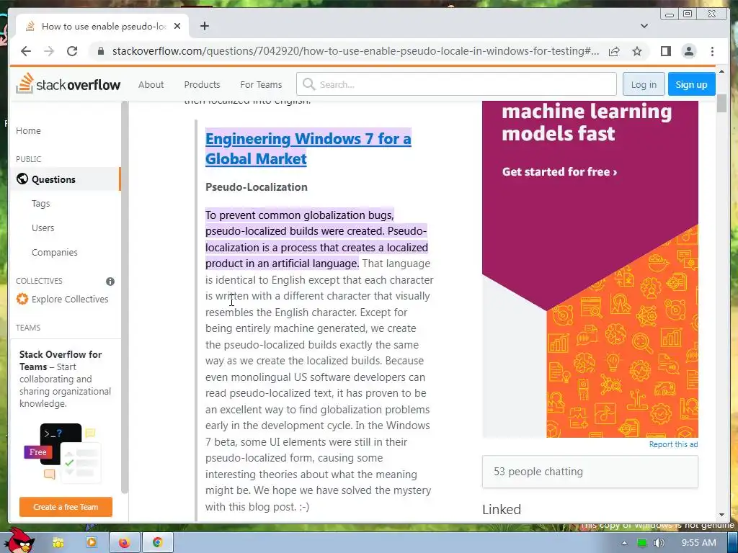Click Create a free Team button

66,507
